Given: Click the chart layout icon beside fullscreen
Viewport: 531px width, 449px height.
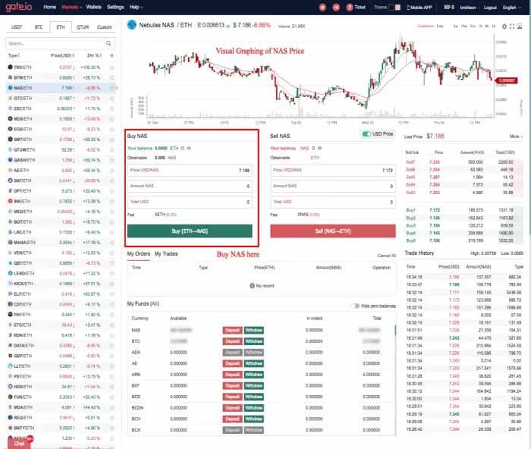Looking at the screenshot, I should 520,27.
